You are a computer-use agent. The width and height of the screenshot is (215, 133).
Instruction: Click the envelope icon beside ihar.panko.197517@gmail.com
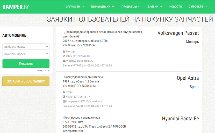click(64, 102)
